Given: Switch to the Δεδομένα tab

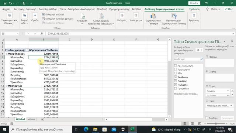Looking at the screenshot, I should [73, 9].
